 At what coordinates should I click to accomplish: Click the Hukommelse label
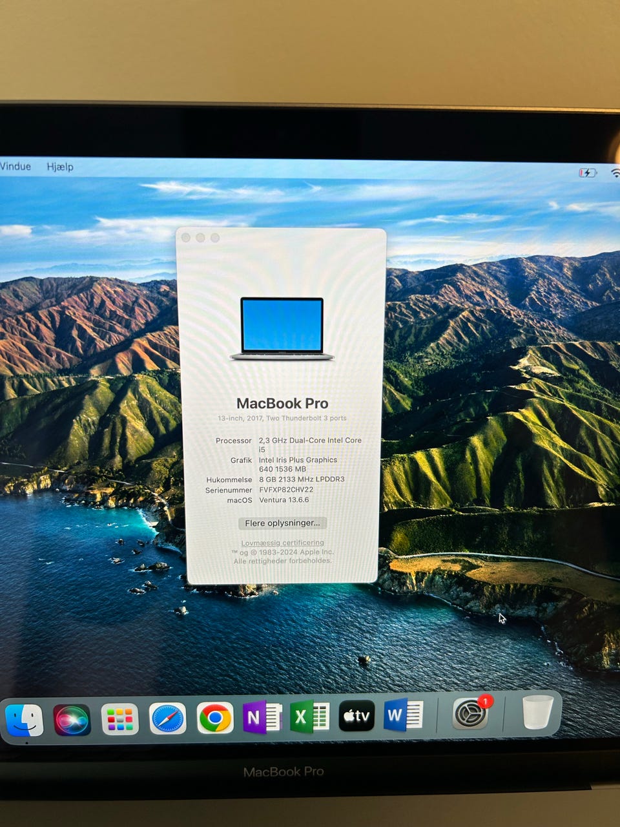[x=229, y=480]
